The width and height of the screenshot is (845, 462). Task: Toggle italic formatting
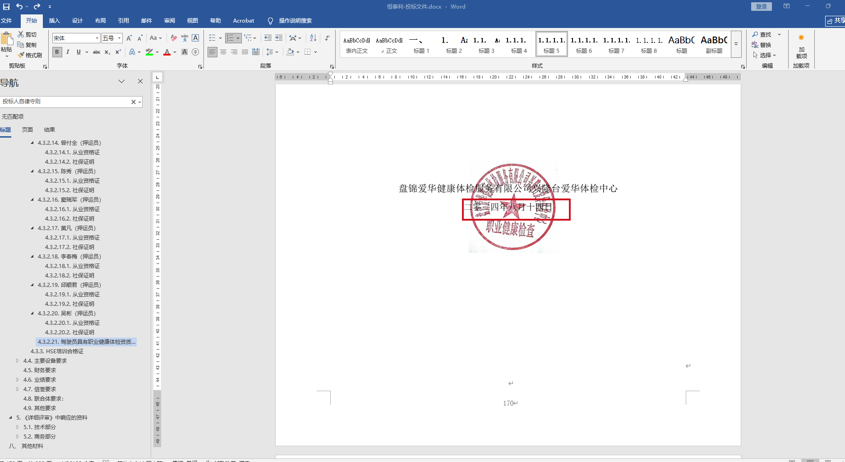[x=68, y=52]
